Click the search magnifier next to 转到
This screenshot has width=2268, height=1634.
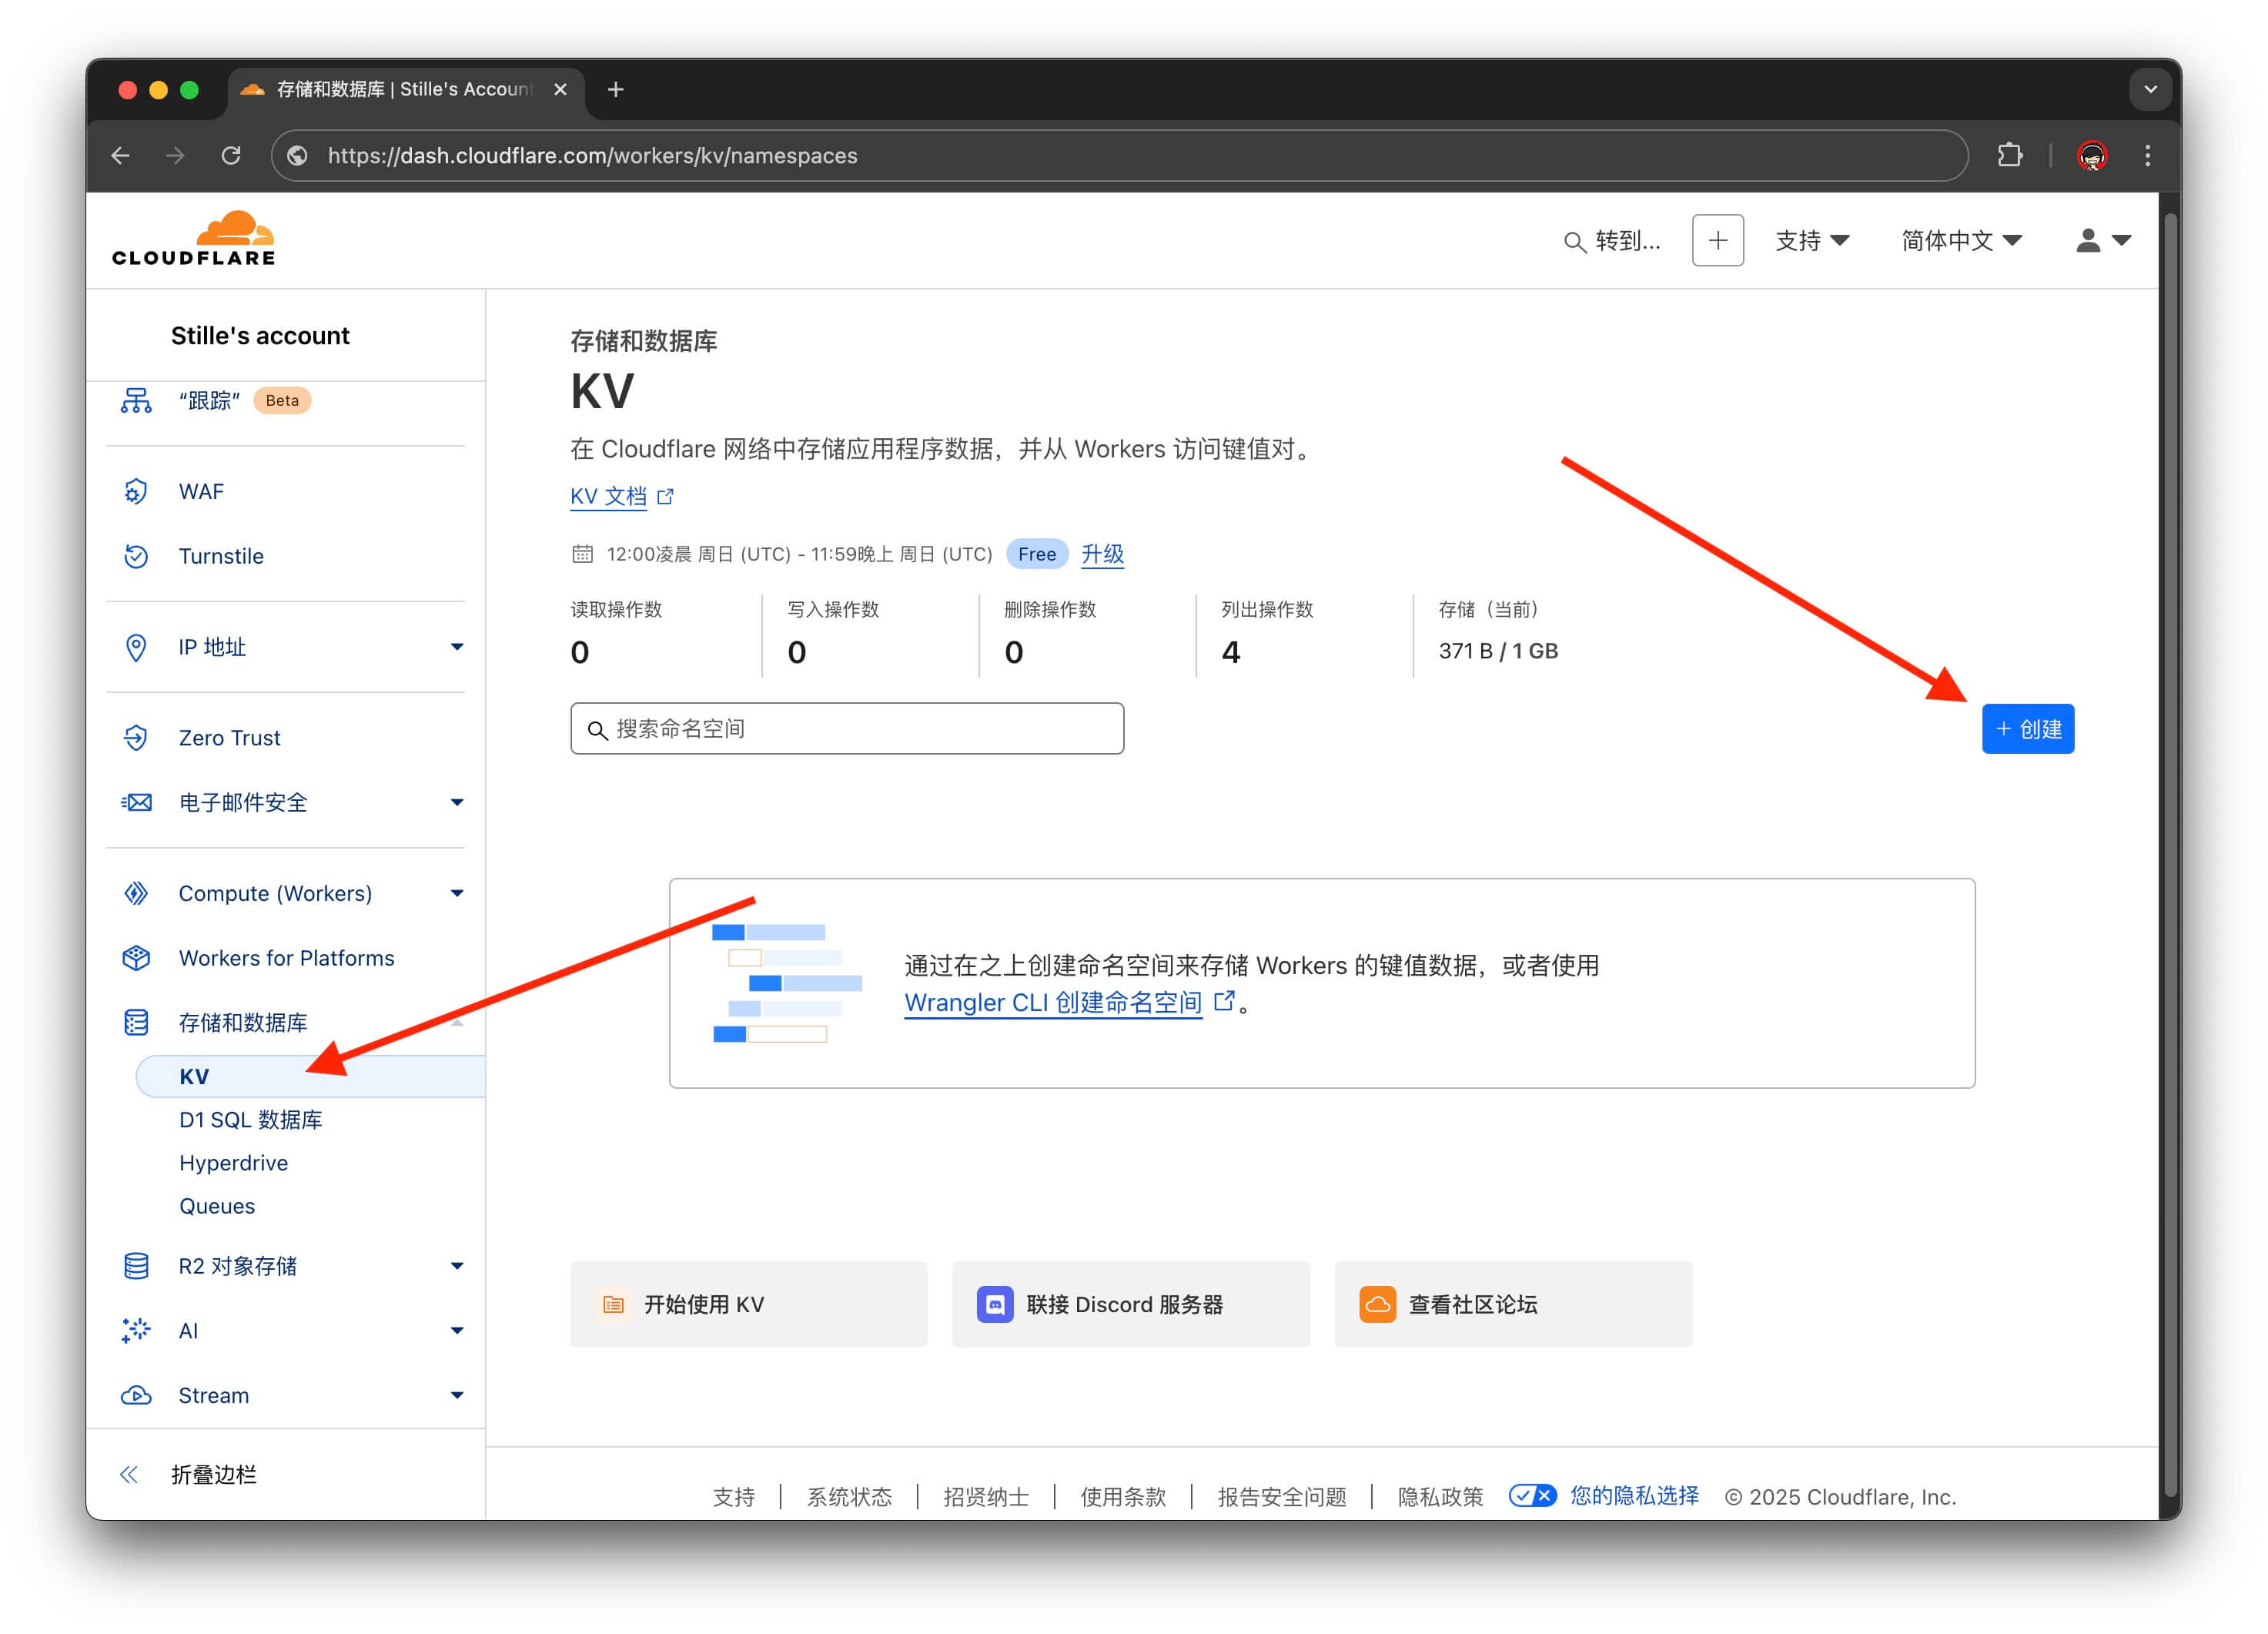pos(1574,241)
